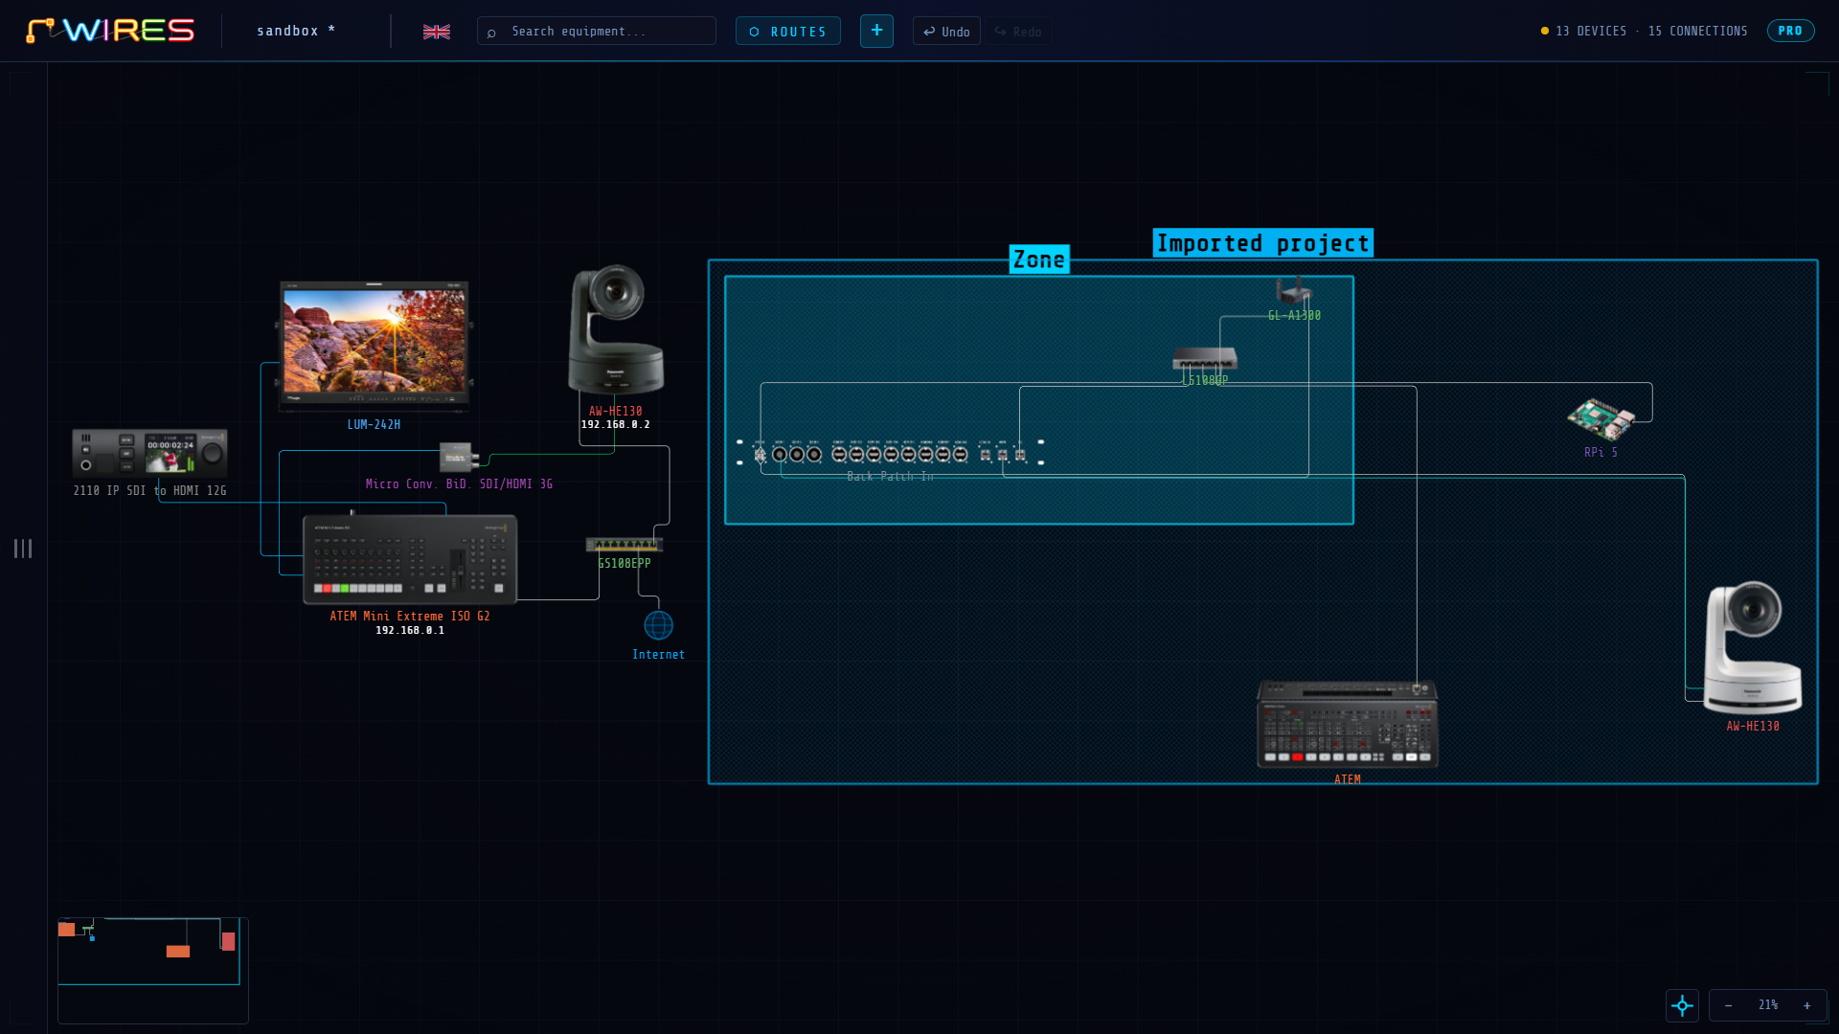Select the black AW-HE130 camera
Viewport: 1839px width, 1034px height.
point(615,330)
